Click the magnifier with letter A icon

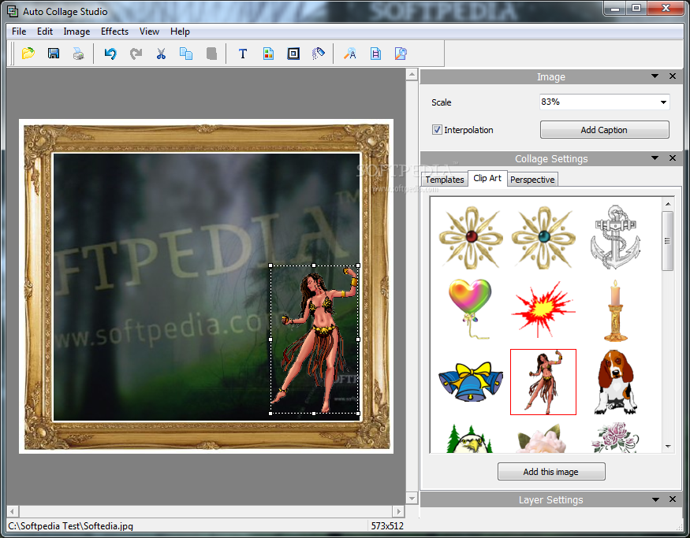tap(350, 54)
